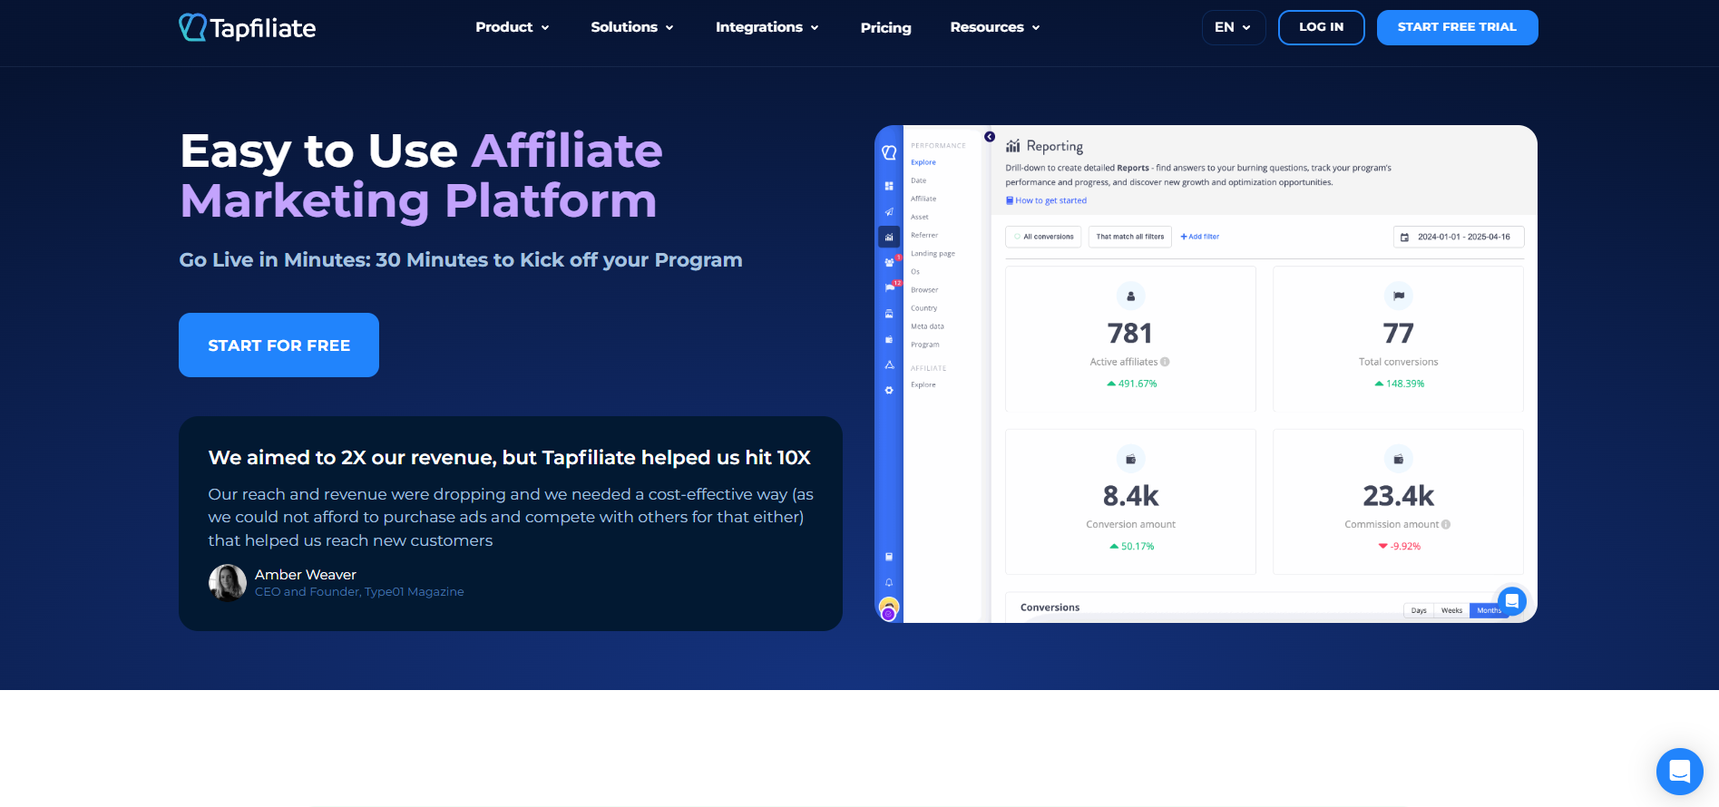
Task: Expand the Resources dropdown menu
Action: (x=994, y=27)
